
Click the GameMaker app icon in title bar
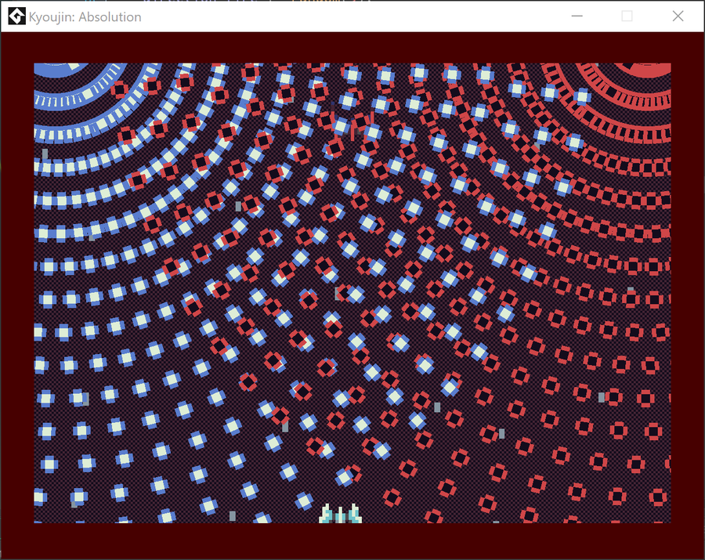tap(16, 16)
